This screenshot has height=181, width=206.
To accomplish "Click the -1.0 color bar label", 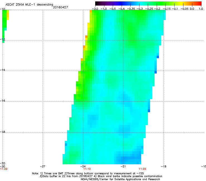I will [x=104, y=9].
